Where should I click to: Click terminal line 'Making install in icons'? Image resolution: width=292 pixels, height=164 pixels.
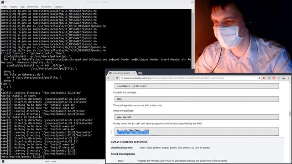(x=18, y=96)
